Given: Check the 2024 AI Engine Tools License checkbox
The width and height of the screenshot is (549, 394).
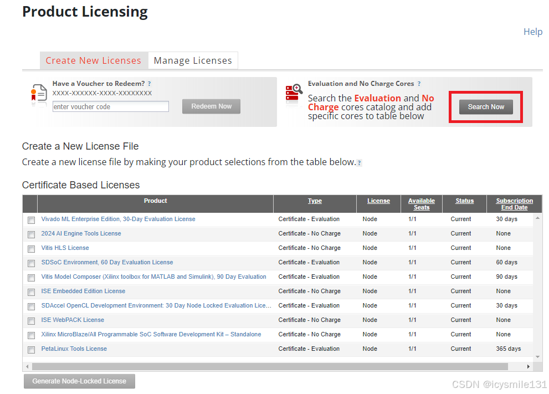Looking at the screenshot, I should point(31,234).
